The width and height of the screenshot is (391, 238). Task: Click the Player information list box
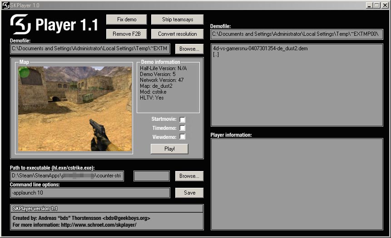coord(297,184)
